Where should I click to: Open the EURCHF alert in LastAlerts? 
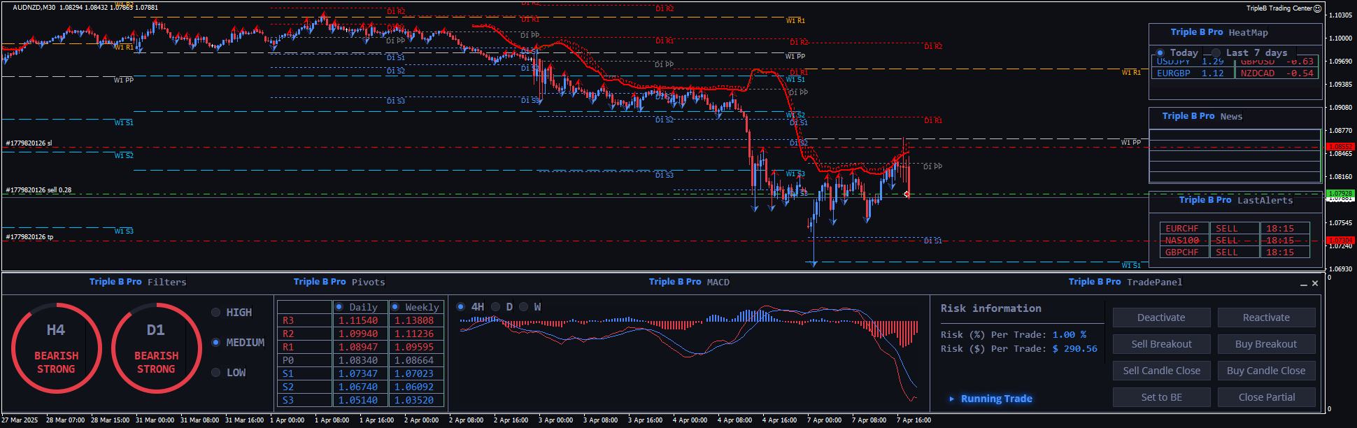(x=1182, y=229)
